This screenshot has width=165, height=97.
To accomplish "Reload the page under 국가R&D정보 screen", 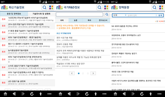I will pyautogui.click(x=87, y=94).
